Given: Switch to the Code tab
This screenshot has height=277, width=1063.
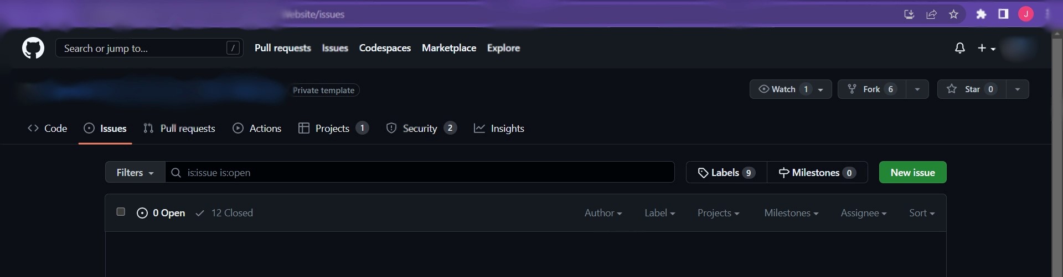Looking at the screenshot, I should click(x=48, y=129).
